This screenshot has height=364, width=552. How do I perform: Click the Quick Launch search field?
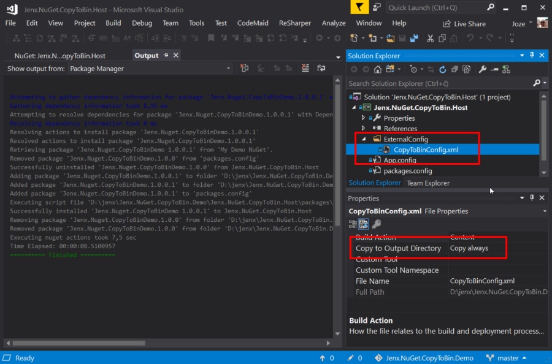coord(436,7)
